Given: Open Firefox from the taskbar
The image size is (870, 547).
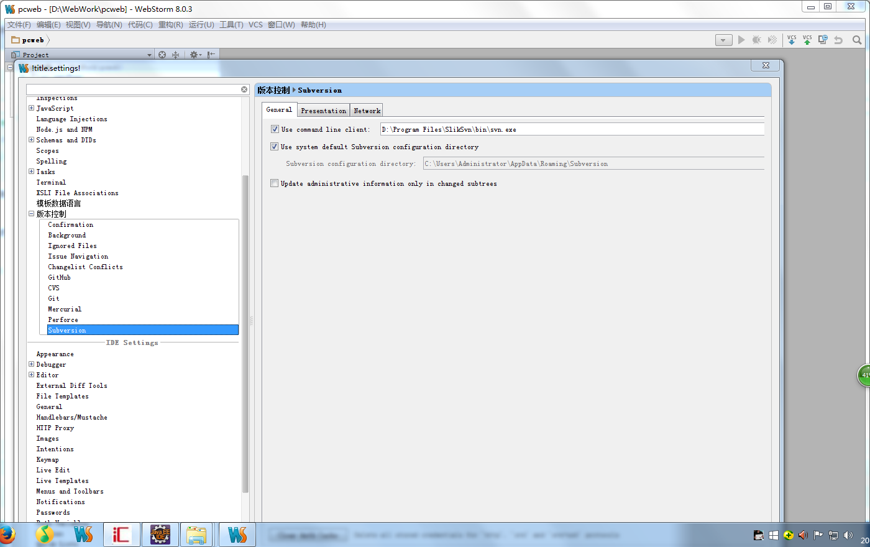Looking at the screenshot, I should (6, 535).
